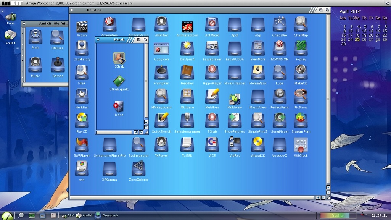Launch PicShow image viewer
The height and width of the screenshot is (220, 391).
301,96
